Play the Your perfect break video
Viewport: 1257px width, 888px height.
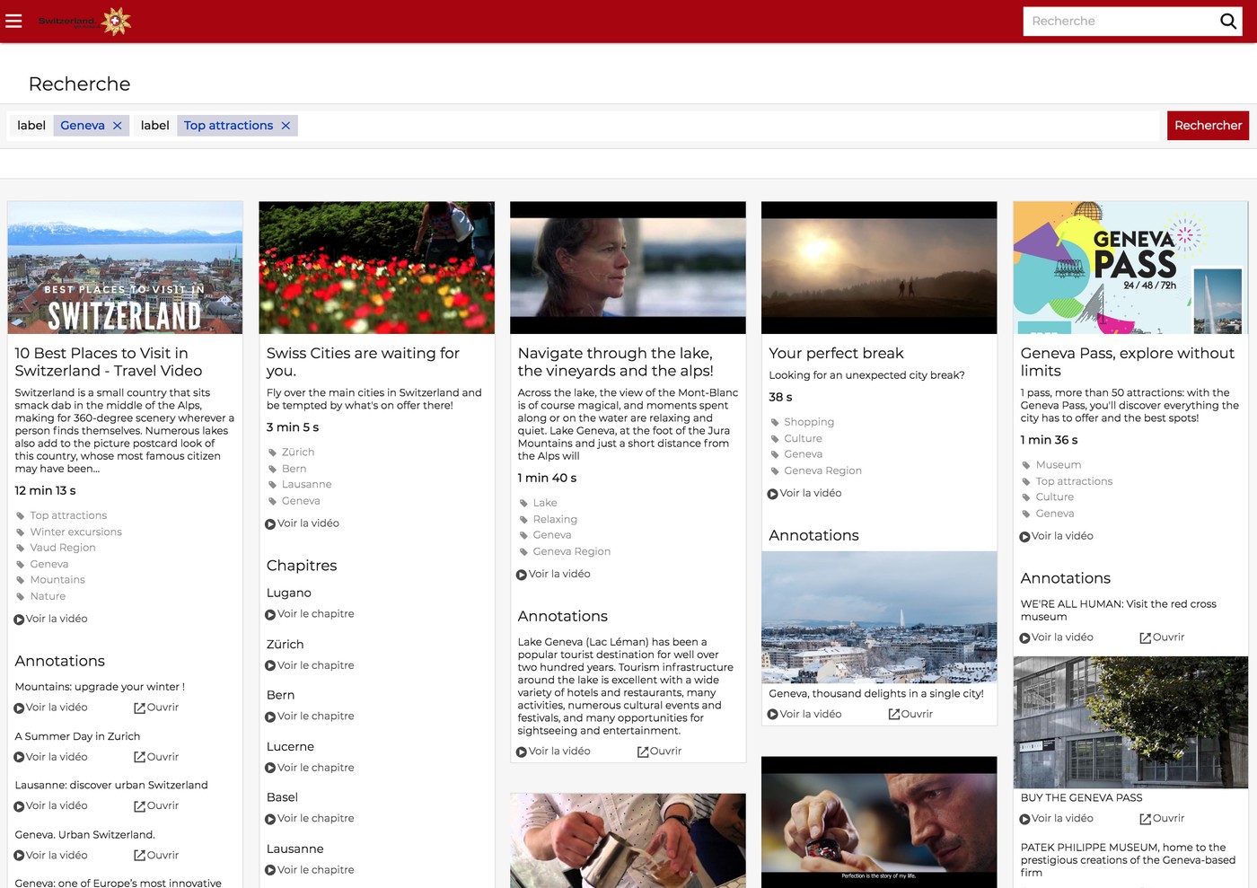click(804, 493)
